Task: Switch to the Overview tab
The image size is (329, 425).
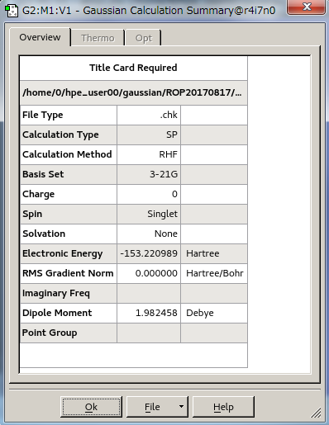Action: pos(40,37)
